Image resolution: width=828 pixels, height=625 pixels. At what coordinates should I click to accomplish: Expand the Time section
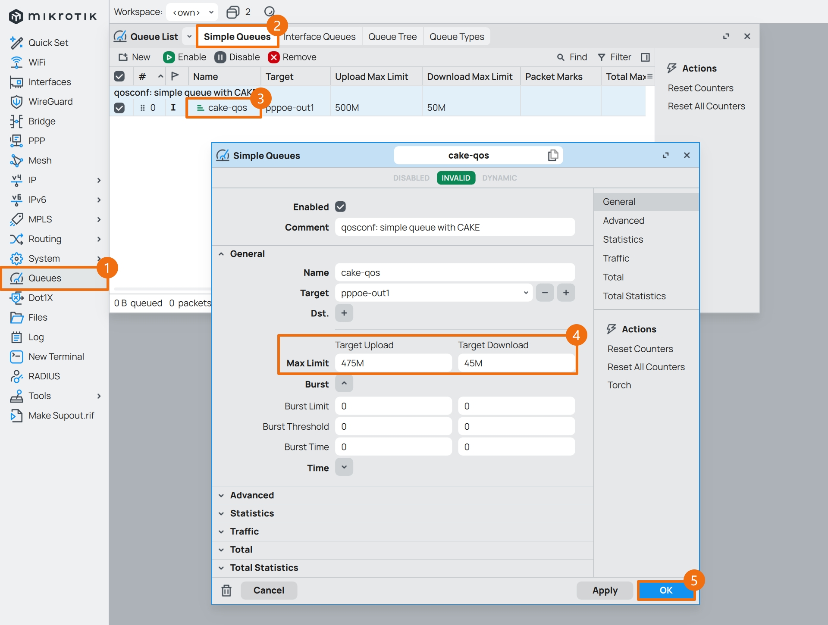pyautogui.click(x=344, y=467)
